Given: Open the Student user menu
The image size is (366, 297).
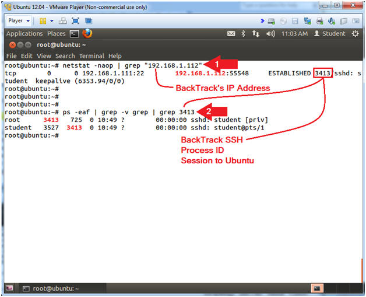Looking at the screenshot, I should coord(329,34).
